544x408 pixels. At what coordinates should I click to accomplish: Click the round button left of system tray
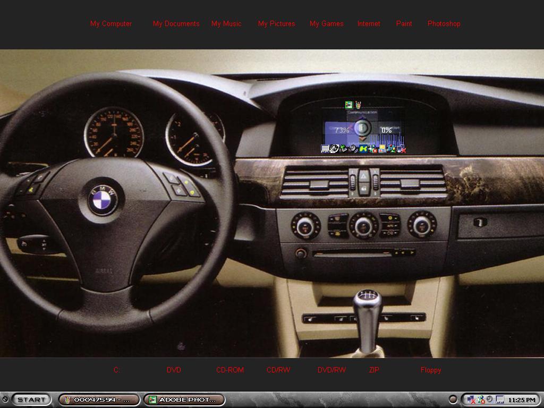pyautogui.click(x=453, y=399)
